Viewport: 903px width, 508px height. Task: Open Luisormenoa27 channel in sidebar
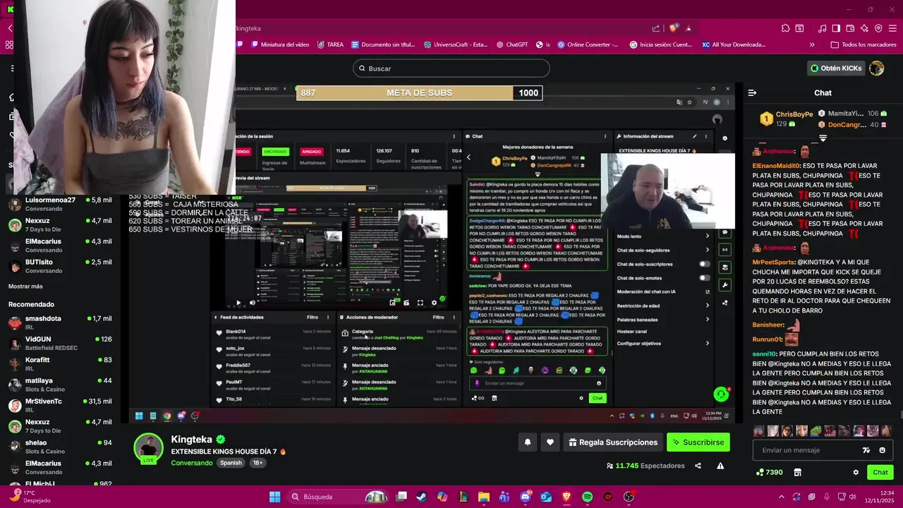60,204
